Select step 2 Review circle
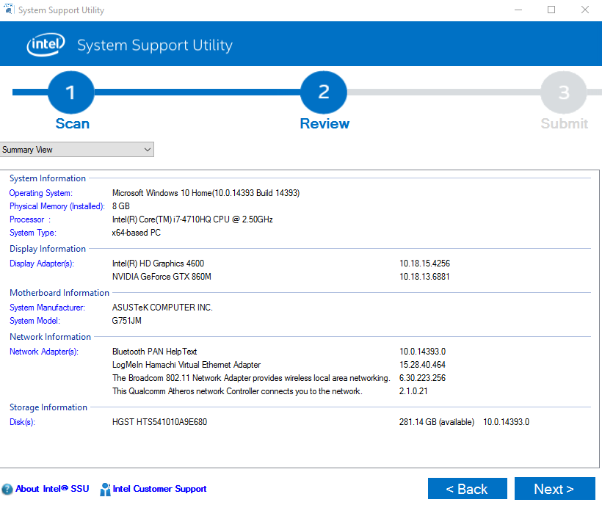 point(324,92)
